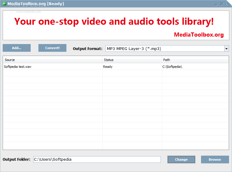Close the MediaToolbox window
232x172 pixels.
point(222,4)
